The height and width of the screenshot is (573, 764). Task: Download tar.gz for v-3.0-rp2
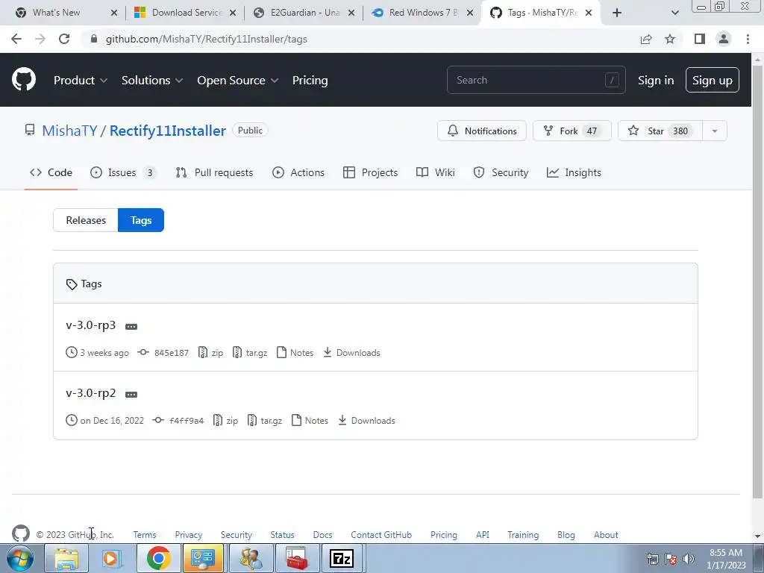pyautogui.click(x=265, y=421)
